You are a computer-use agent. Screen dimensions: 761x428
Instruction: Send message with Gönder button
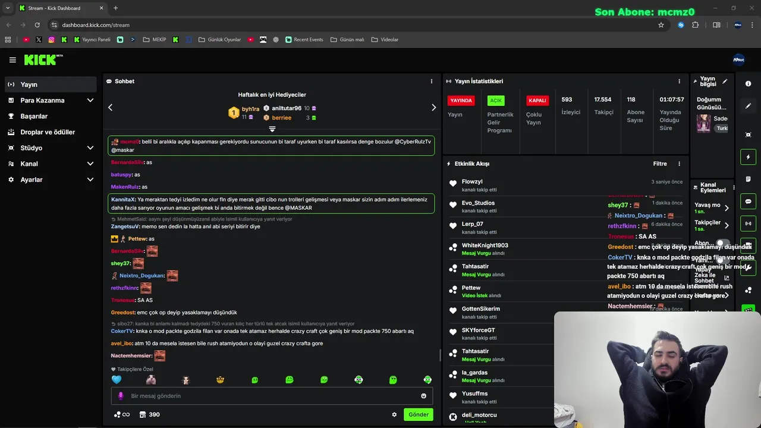tap(418, 415)
